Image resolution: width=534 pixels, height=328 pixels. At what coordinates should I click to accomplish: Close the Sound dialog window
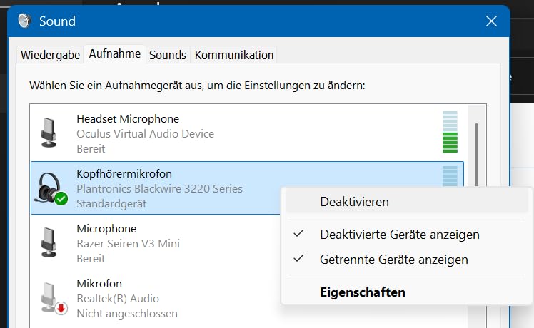click(491, 21)
